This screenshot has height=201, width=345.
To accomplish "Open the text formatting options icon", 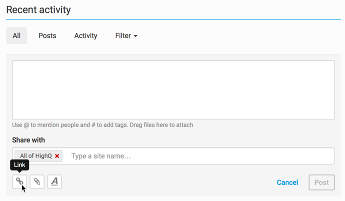I will point(54,181).
